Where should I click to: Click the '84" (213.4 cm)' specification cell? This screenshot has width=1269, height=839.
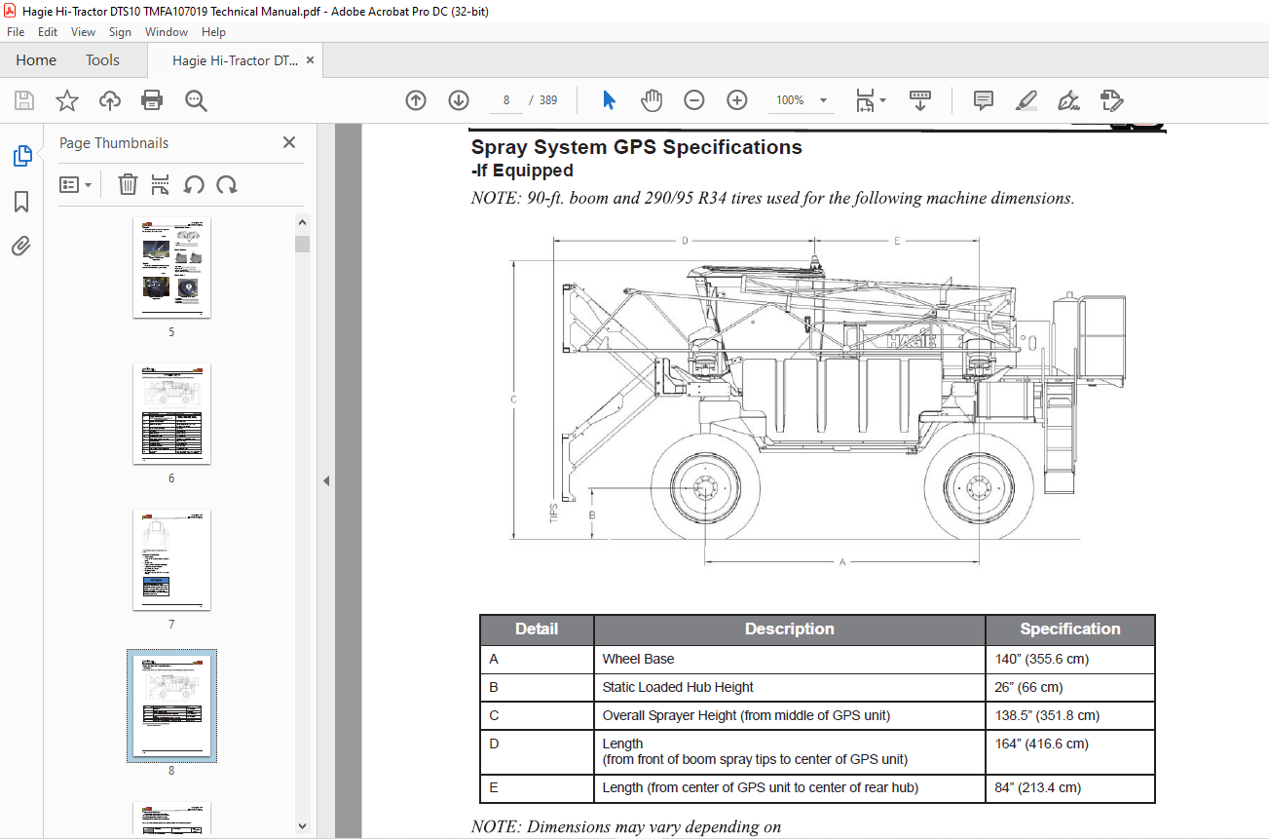coord(1070,788)
